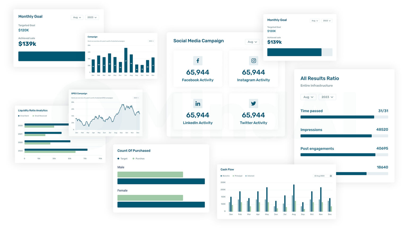The width and height of the screenshot is (408, 229).
Task: Open the calendar icon in Cash Flow panel
Action: (x=330, y=176)
